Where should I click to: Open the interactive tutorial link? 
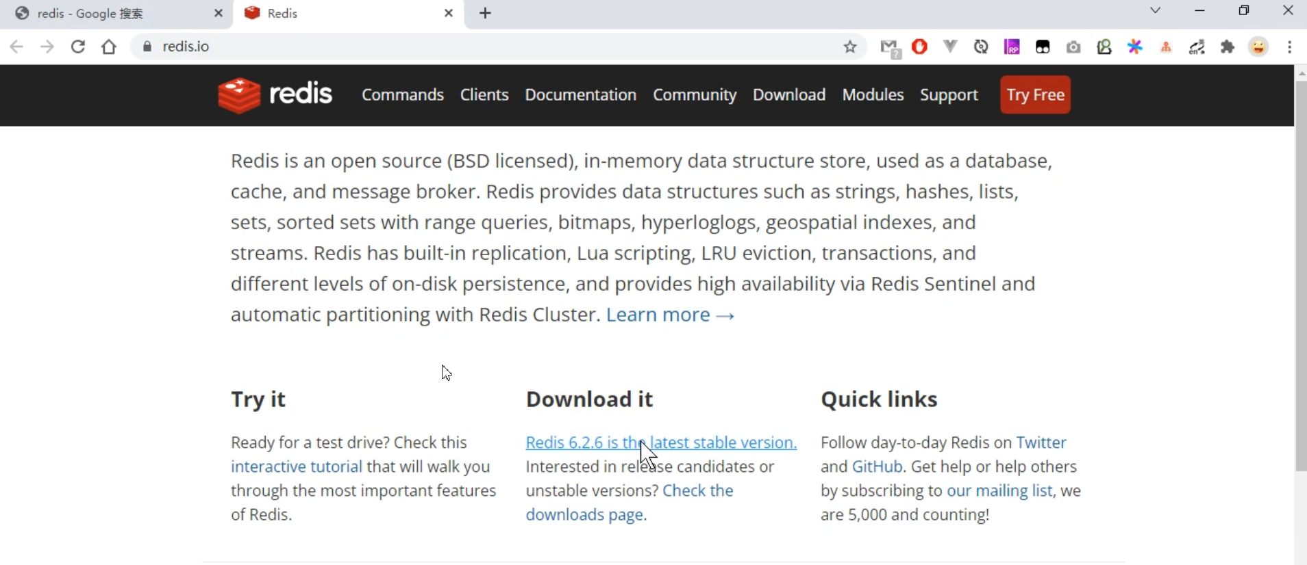(297, 467)
